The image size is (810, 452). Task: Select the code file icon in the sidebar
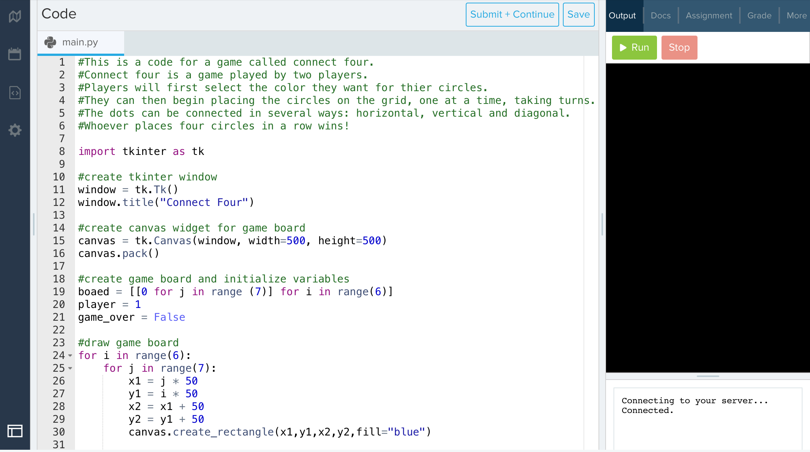[x=15, y=92]
